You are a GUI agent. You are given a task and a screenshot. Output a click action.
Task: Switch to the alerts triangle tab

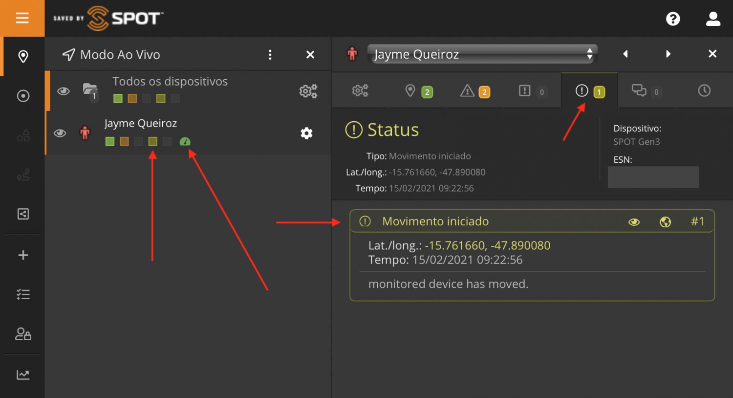pos(474,91)
